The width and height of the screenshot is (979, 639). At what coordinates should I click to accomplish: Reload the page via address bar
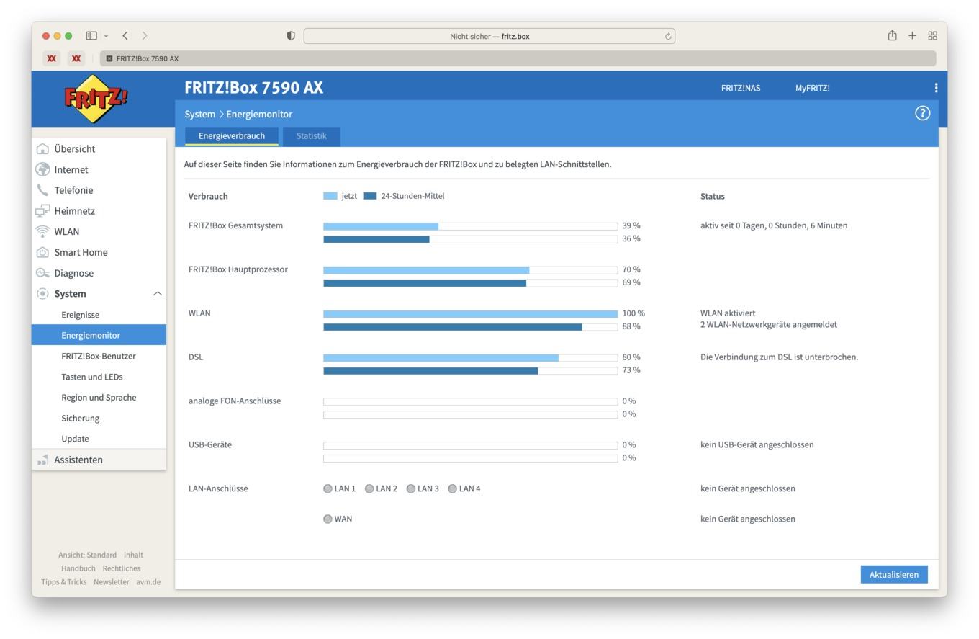point(668,36)
